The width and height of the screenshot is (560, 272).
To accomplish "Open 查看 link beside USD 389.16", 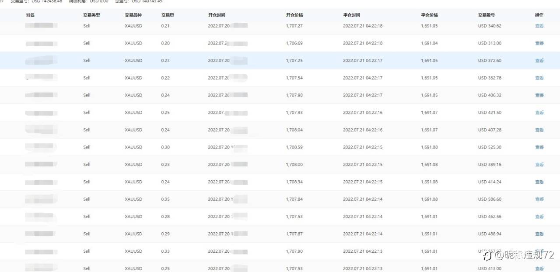I will point(539,165).
